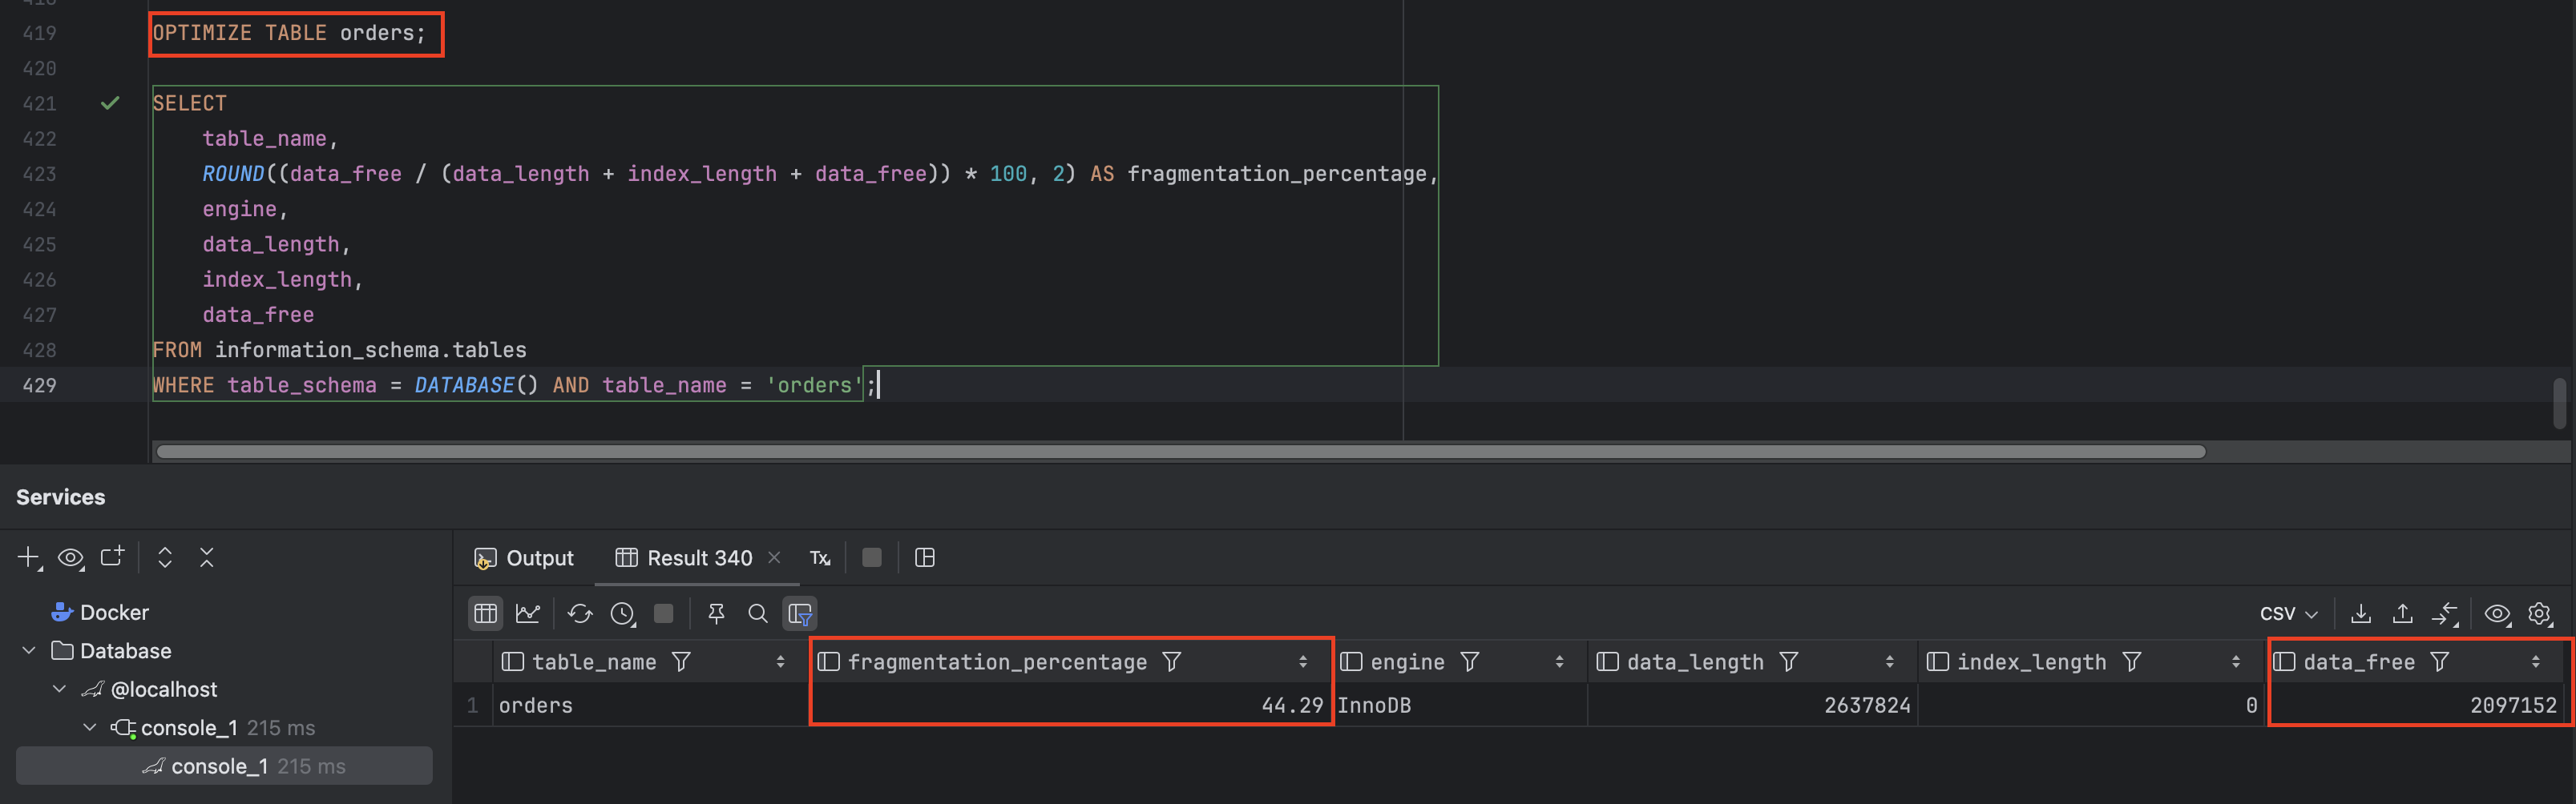Viewport: 2576px width, 804px height.
Task: Collapse the Database tree node
Action: tap(29, 650)
